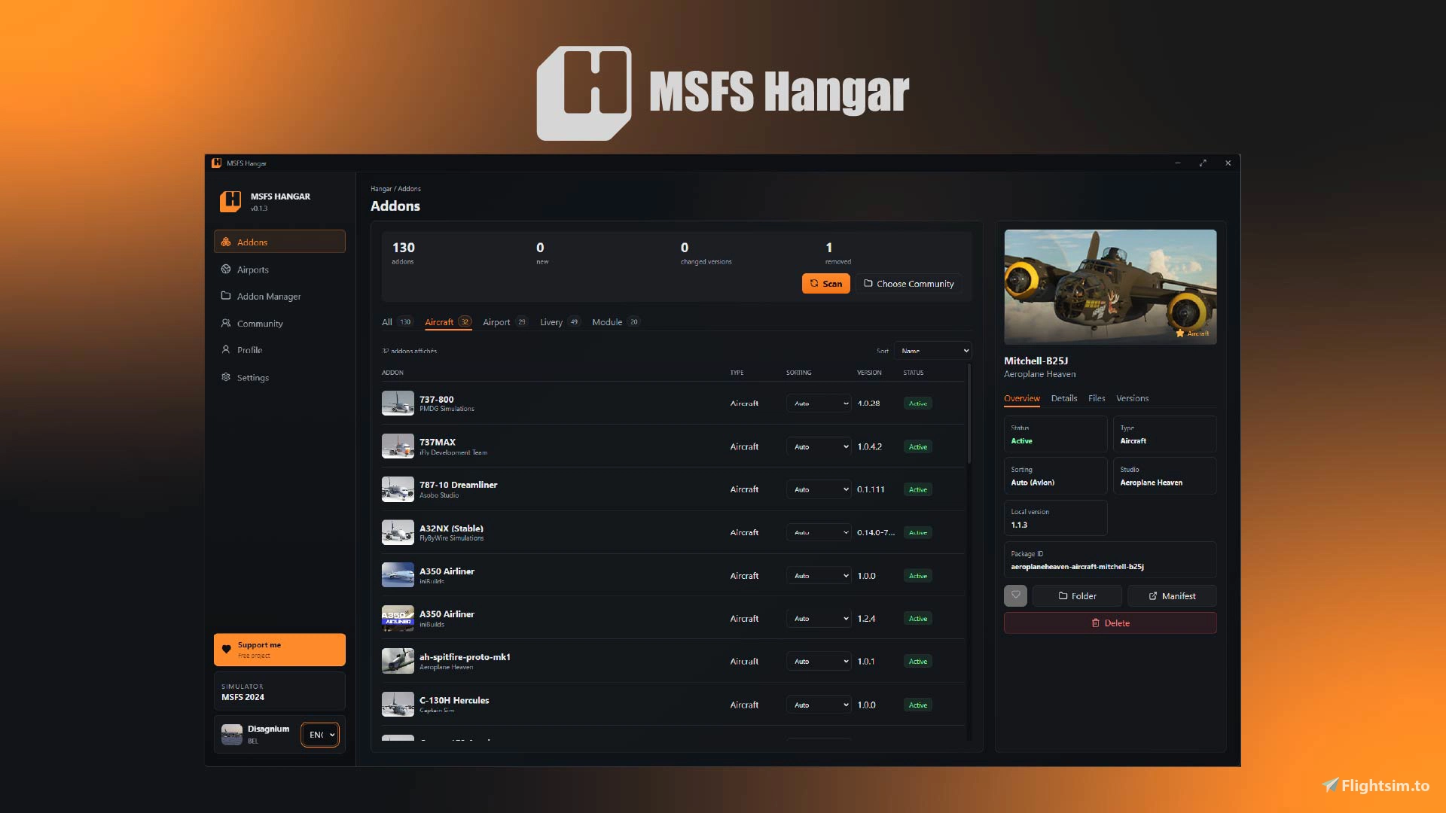Image resolution: width=1446 pixels, height=813 pixels.
Task: Open sorting dropdown for 787-10 Dreamliner
Action: pyautogui.click(x=819, y=489)
